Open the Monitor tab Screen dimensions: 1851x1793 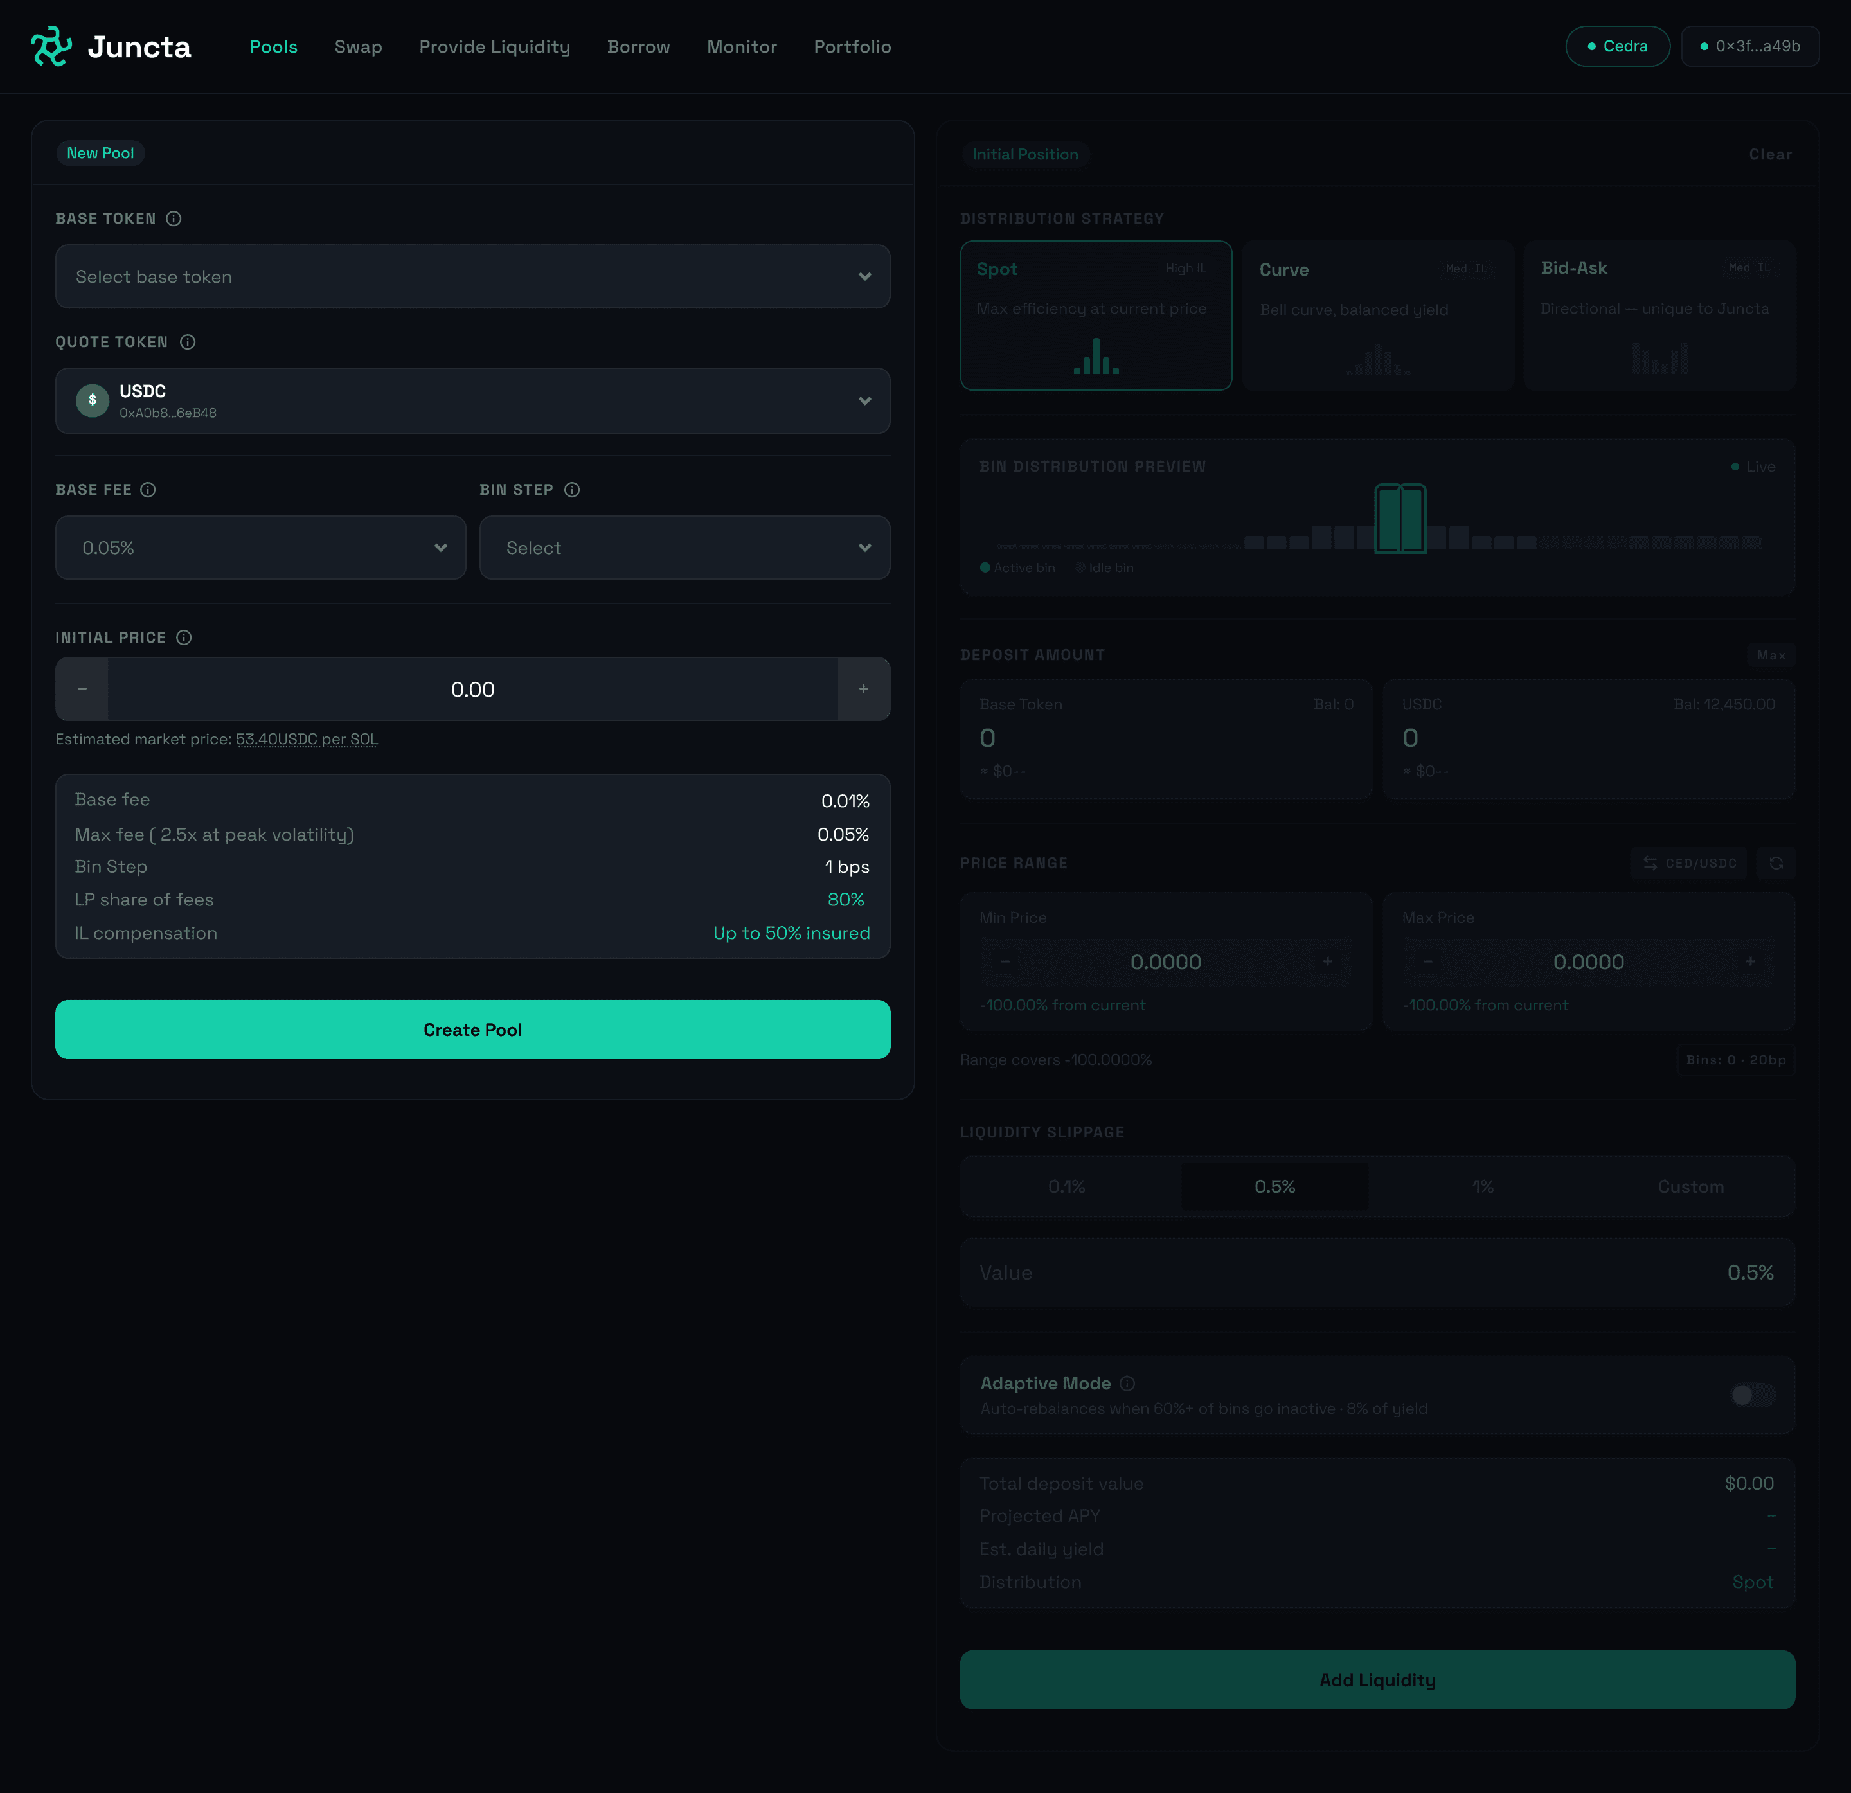(742, 46)
